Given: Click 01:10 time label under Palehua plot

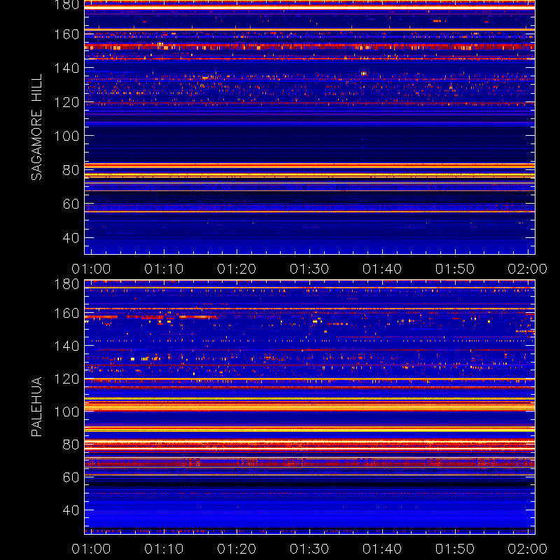Looking at the screenshot, I should tap(164, 549).
